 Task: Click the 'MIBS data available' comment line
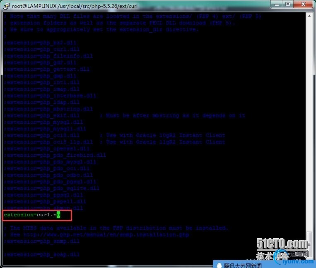coord(116,228)
